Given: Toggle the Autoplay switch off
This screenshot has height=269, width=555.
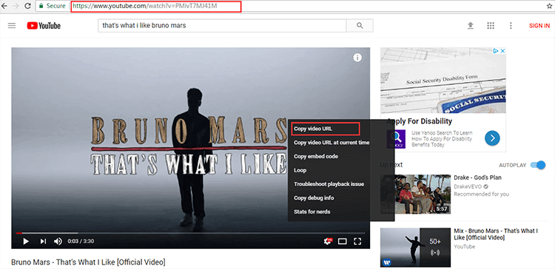Looking at the screenshot, I should [538, 165].
